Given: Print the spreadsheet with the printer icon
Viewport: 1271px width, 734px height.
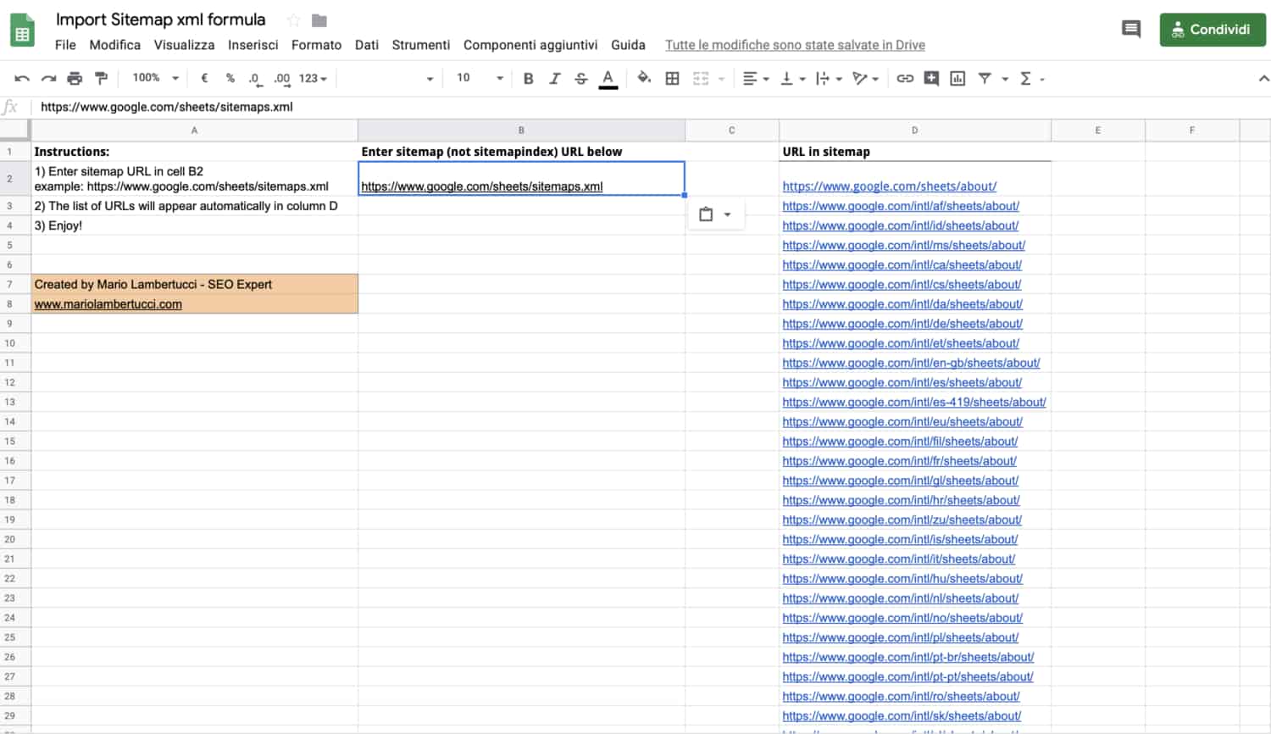Looking at the screenshot, I should (75, 78).
